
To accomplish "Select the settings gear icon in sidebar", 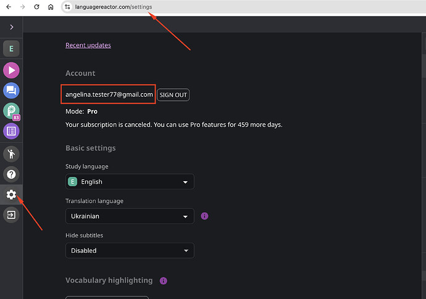I will click(11, 195).
